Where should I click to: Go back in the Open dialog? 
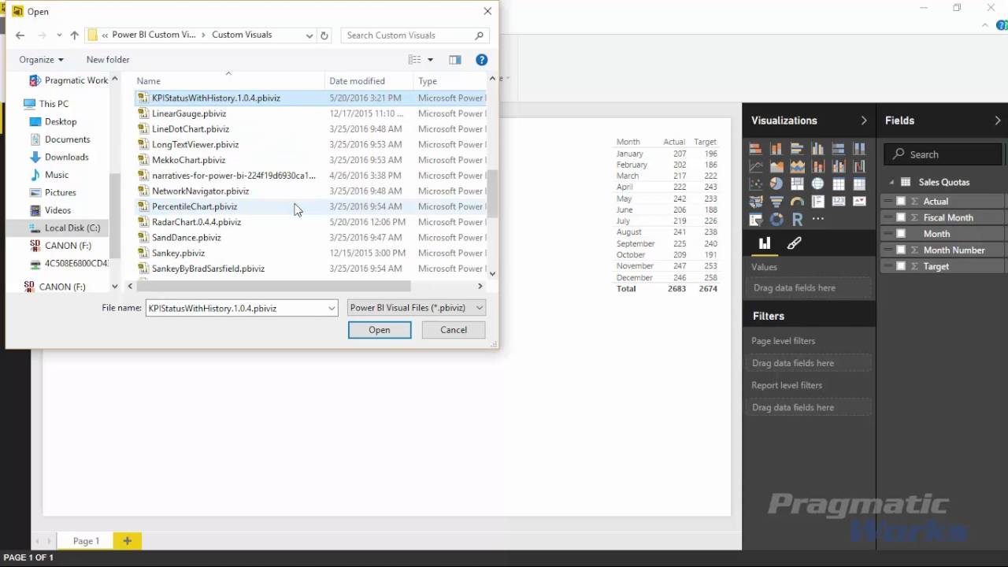[x=20, y=35]
